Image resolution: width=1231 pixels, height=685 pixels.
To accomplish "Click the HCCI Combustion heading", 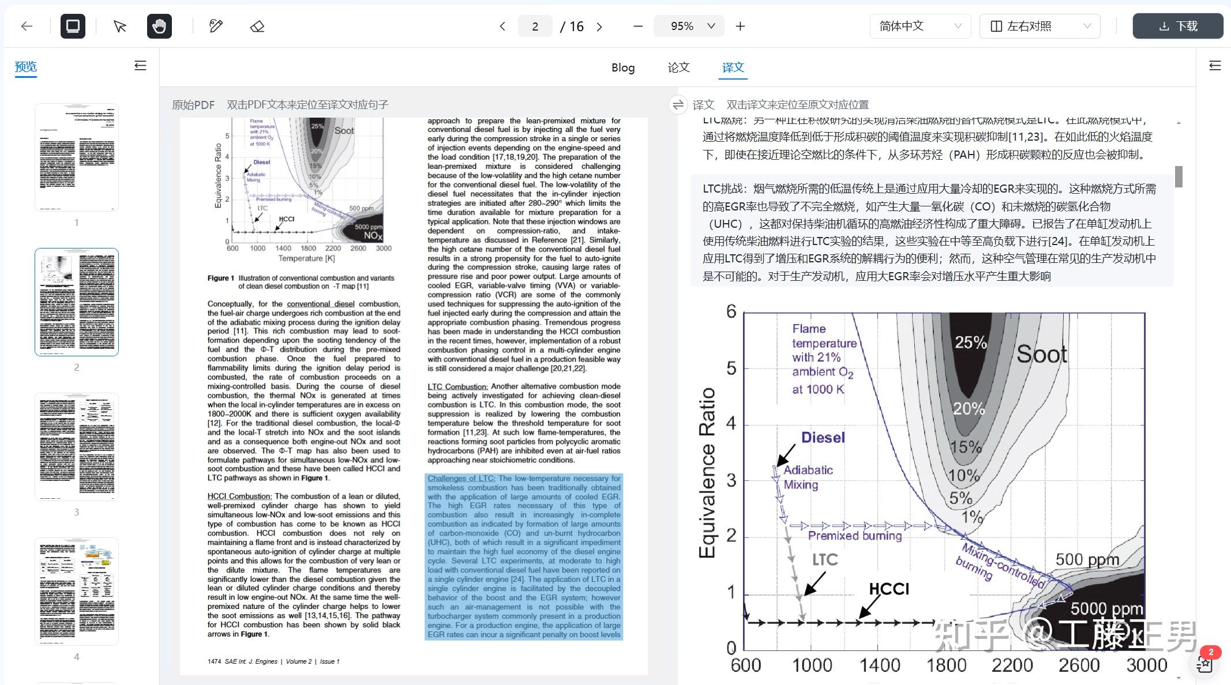I will pyautogui.click(x=239, y=496).
